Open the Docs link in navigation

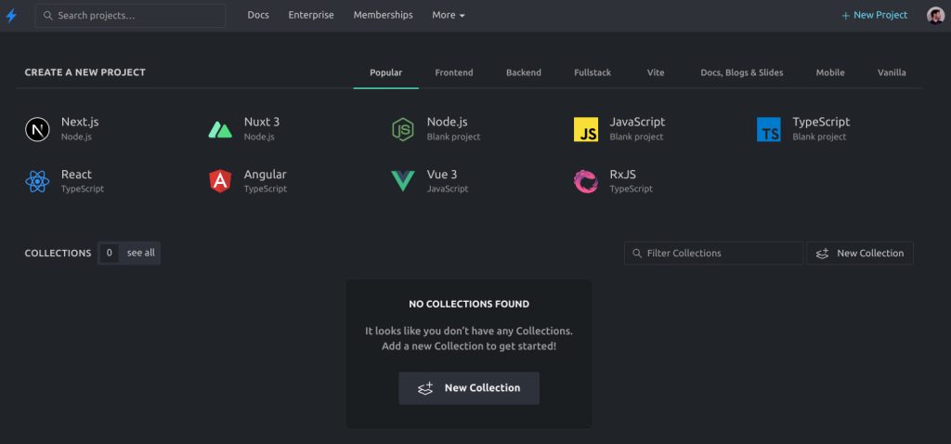(258, 15)
